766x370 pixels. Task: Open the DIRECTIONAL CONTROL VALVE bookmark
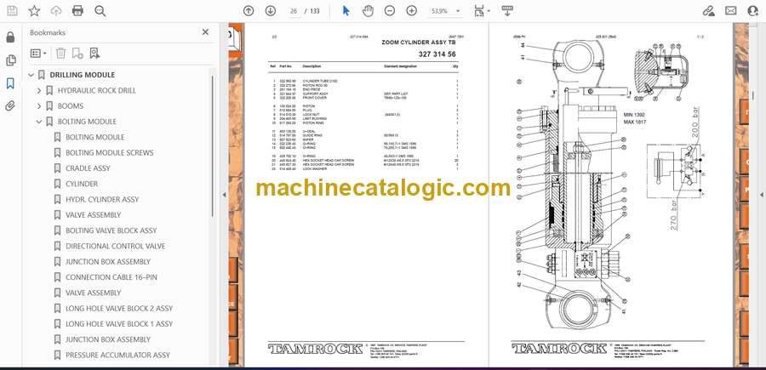(x=115, y=246)
